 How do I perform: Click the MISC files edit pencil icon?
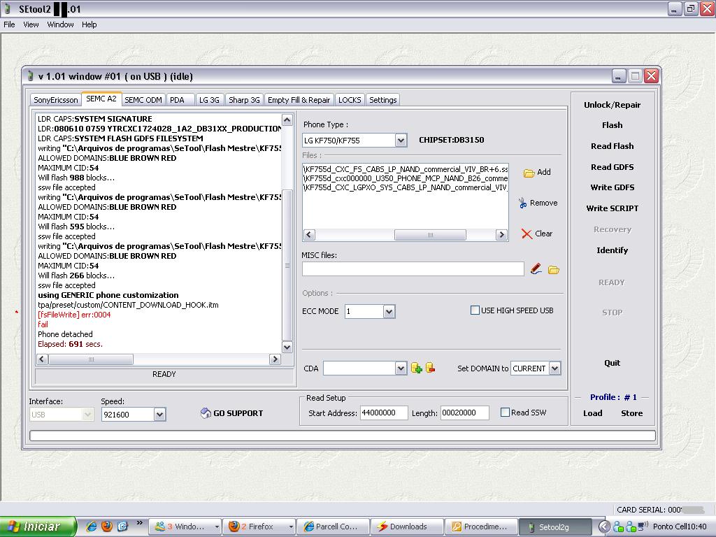(536, 269)
